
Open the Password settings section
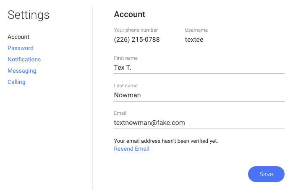21,48
